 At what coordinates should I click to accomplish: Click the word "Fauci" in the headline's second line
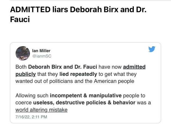click(x=20, y=19)
